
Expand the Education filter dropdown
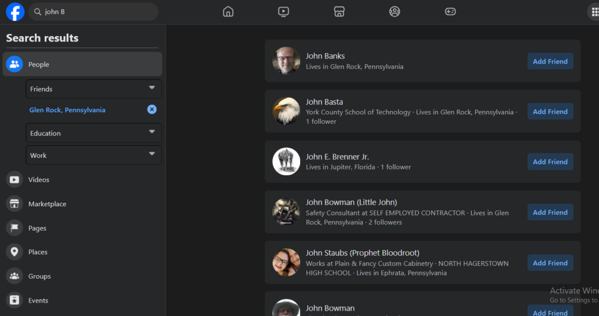(94, 133)
